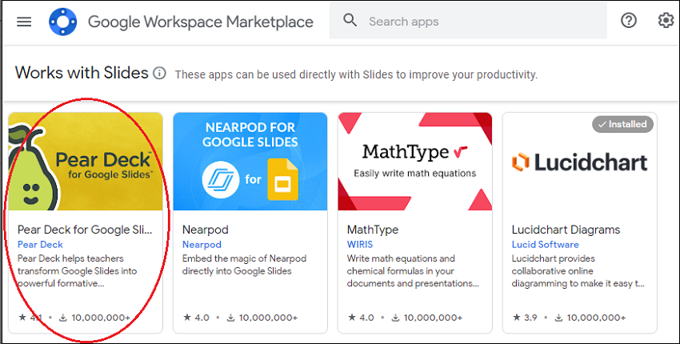This screenshot has width=680, height=344.
Task: Click the Pear Deck description text
Action: click(x=77, y=271)
